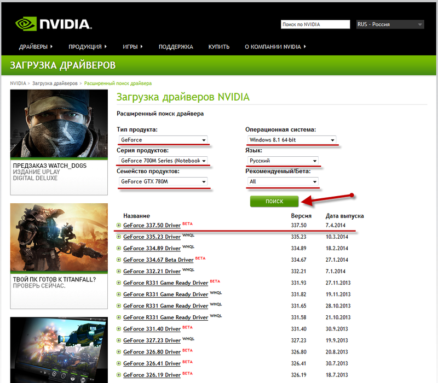Focus the Поиск по NVIDIA search field
Viewport: 438px width, 383px height.
[315, 24]
